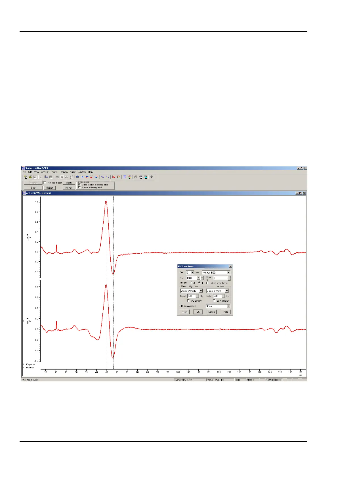Click the question mark help icon
Viewport: 338px width, 478px height.
pyautogui.click(x=151, y=177)
